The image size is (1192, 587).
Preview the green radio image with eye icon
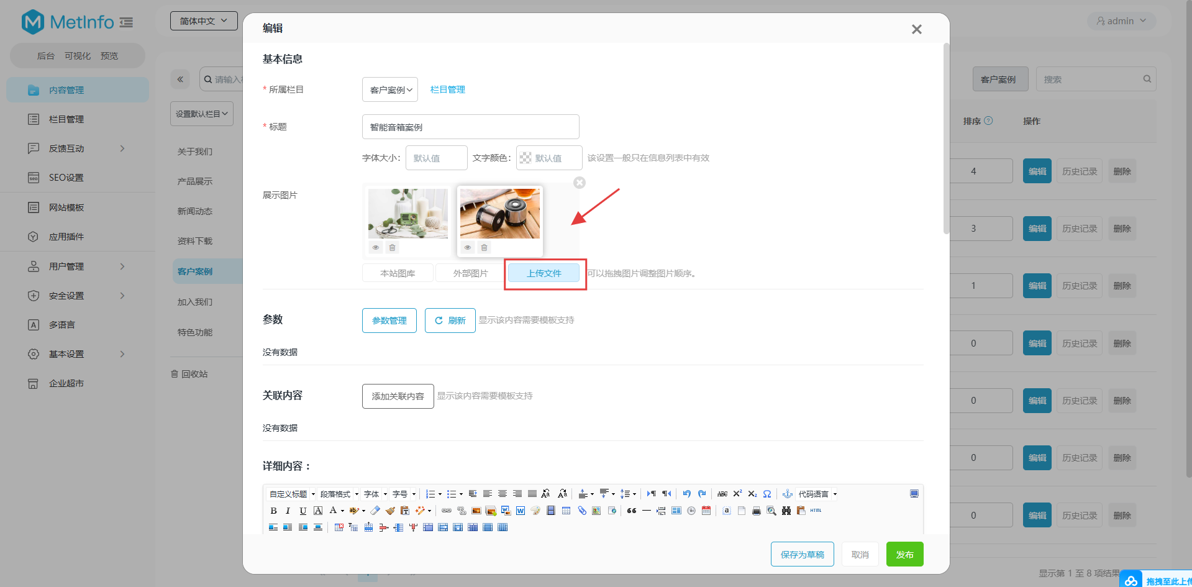click(x=376, y=248)
